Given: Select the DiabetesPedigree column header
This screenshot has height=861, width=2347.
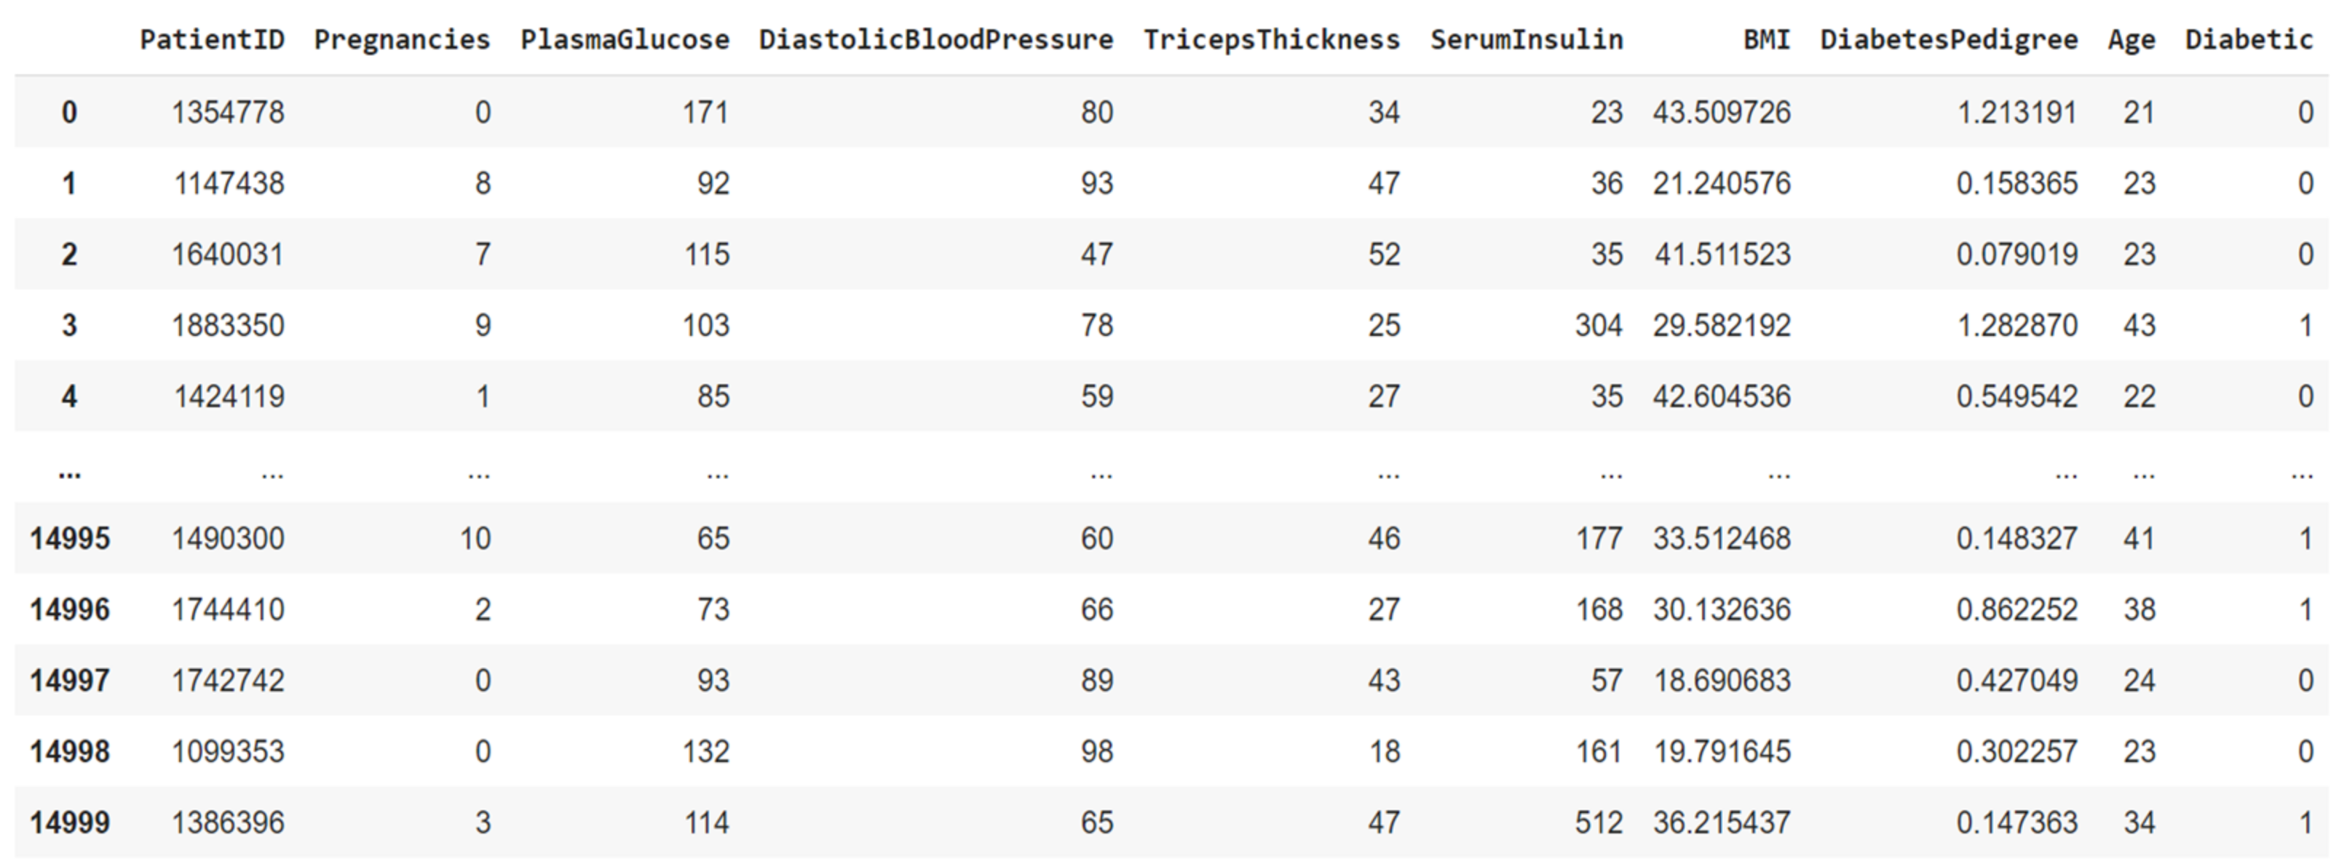Looking at the screenshot, I should pos(1949,39).
